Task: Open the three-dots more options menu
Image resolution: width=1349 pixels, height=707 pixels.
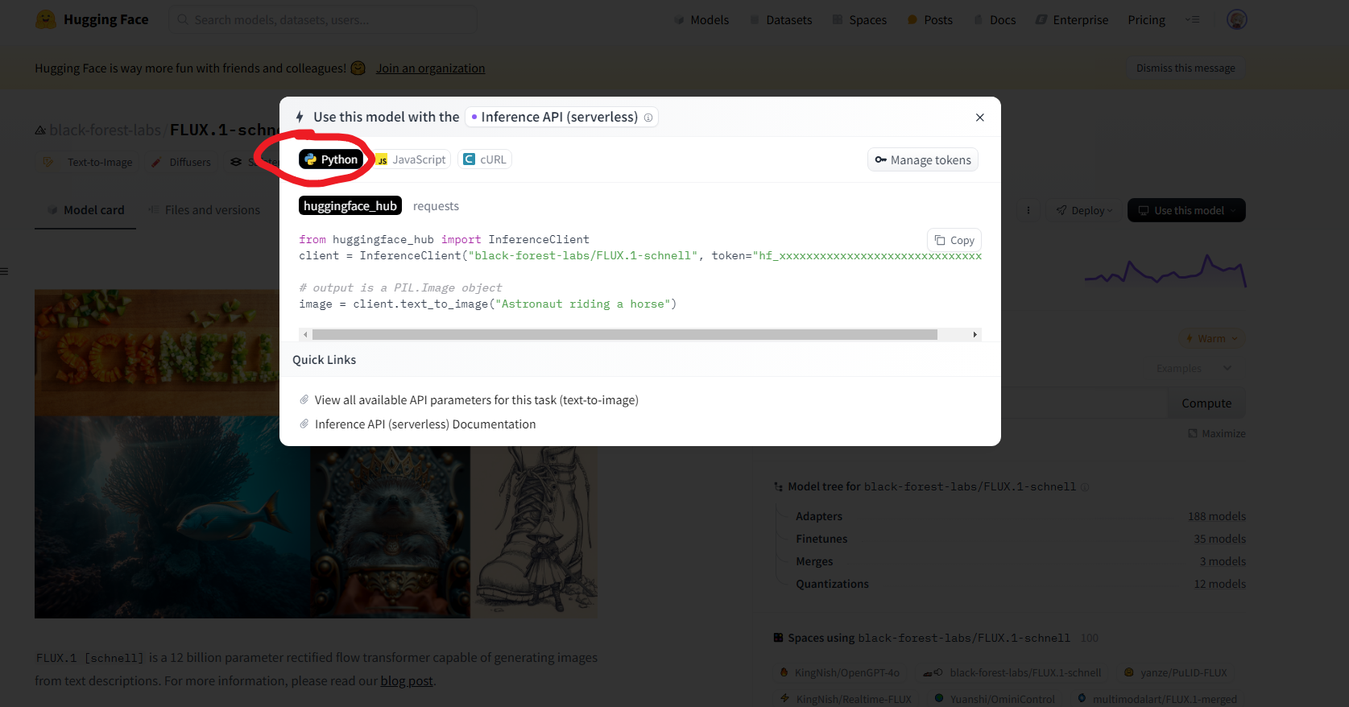Action: coord(1028,210)
